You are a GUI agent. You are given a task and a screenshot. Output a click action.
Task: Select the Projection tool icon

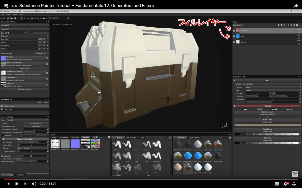pos(11,18)
